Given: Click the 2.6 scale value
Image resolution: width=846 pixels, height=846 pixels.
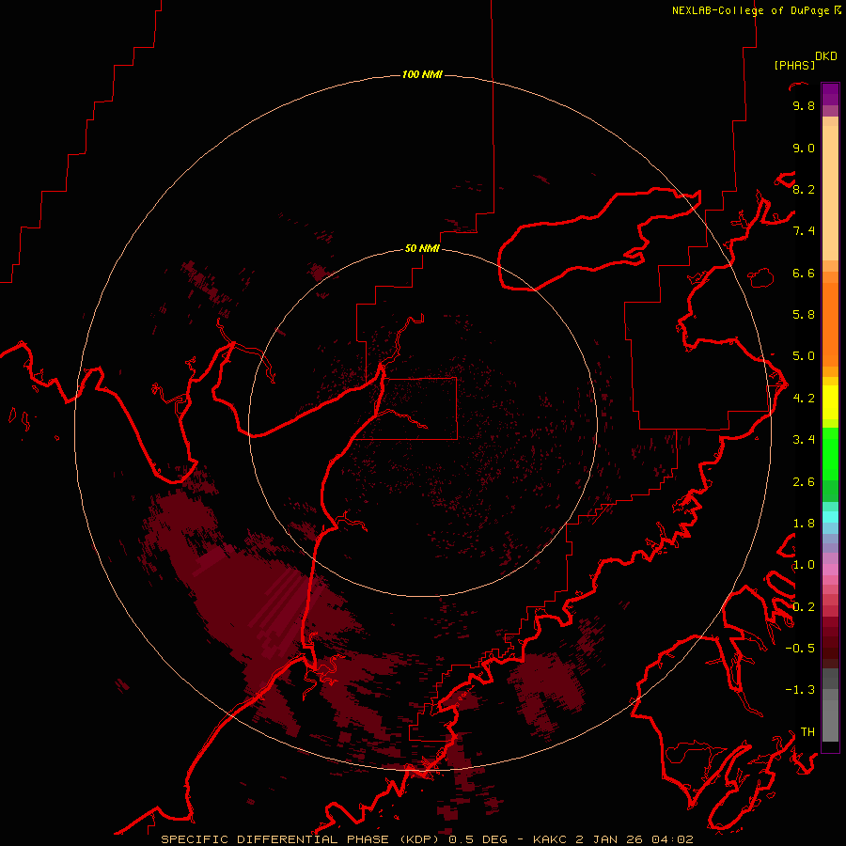Looking at the screenshot, I should (x=804, y=482).
